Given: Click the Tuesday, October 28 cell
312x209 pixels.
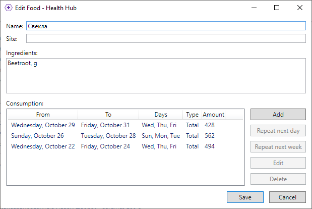Looking at the screenshot, I should click(x=108, y=136).
